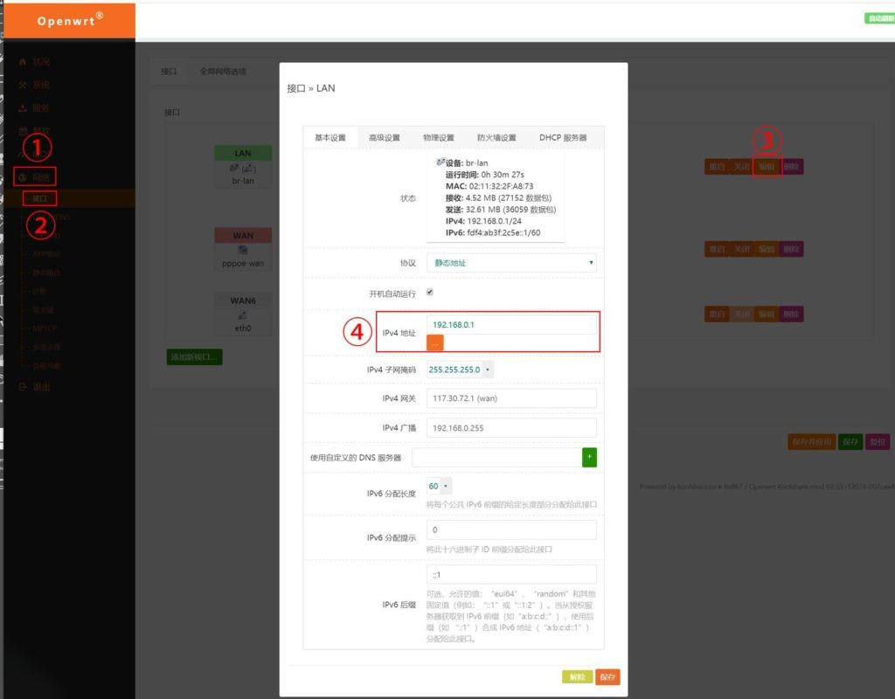Click the pppoe-wan label under WAN
Viewport: 895px width, 699px height.
[243, 264]
